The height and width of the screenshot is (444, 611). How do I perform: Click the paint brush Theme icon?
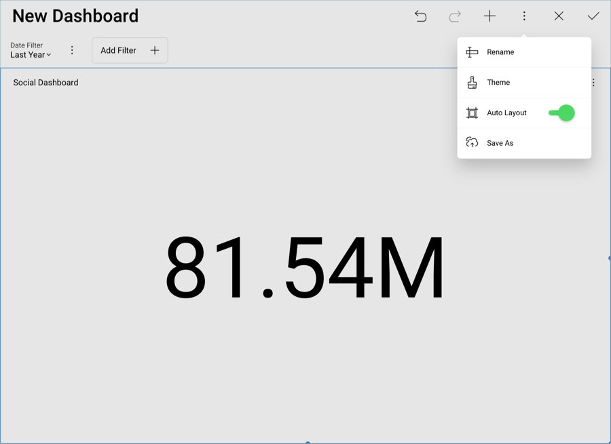[x=472, y=83]
